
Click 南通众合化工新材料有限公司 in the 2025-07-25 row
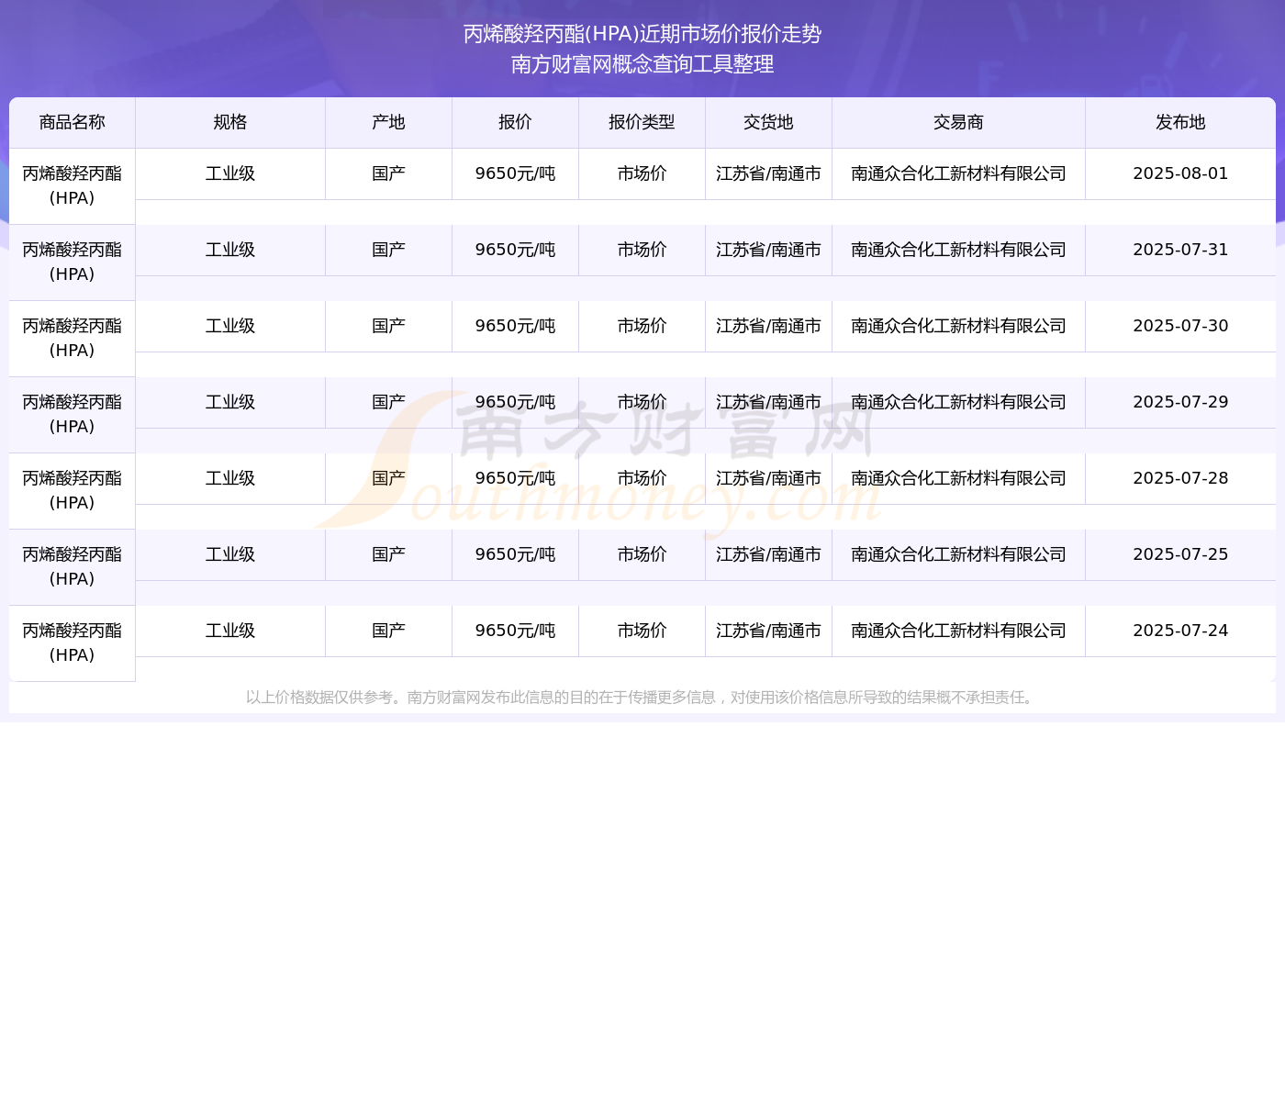point(959,554)
